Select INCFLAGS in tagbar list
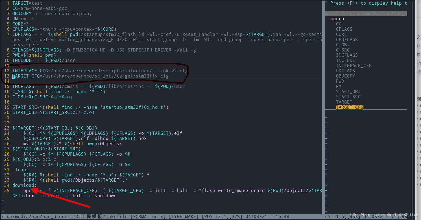The image size is (421, 220). tap(347, 55)
